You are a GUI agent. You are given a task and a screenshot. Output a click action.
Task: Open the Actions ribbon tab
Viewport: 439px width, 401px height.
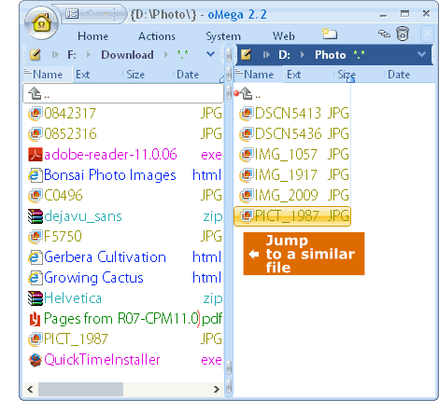click(157, 36)
